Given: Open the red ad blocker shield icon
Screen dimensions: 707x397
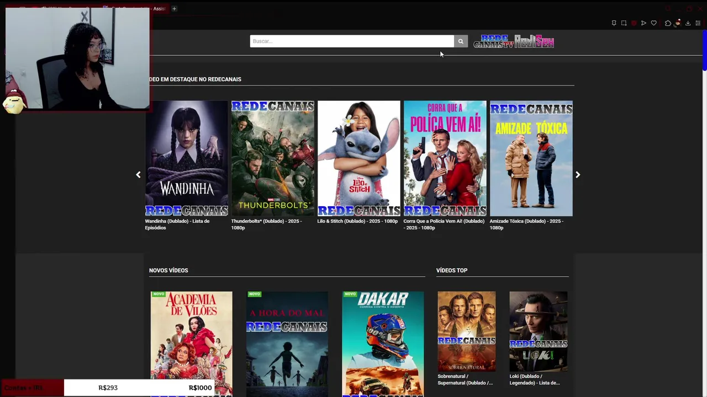Looking at the screenshot, I should [634, 23].
